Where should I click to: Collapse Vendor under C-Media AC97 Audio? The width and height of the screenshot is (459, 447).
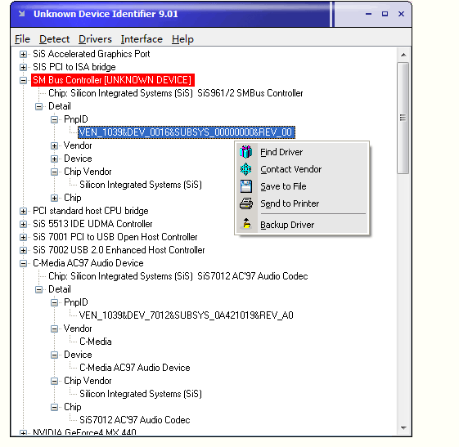tap(54, 329)
